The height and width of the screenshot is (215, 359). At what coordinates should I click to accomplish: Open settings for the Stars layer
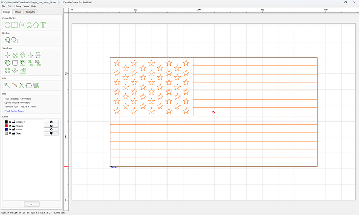51,133
